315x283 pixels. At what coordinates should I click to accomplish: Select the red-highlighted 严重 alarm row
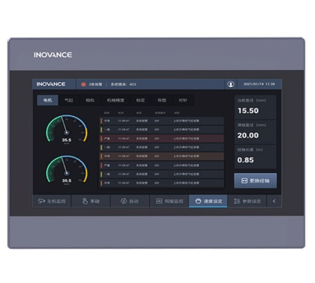click(162, 139)
